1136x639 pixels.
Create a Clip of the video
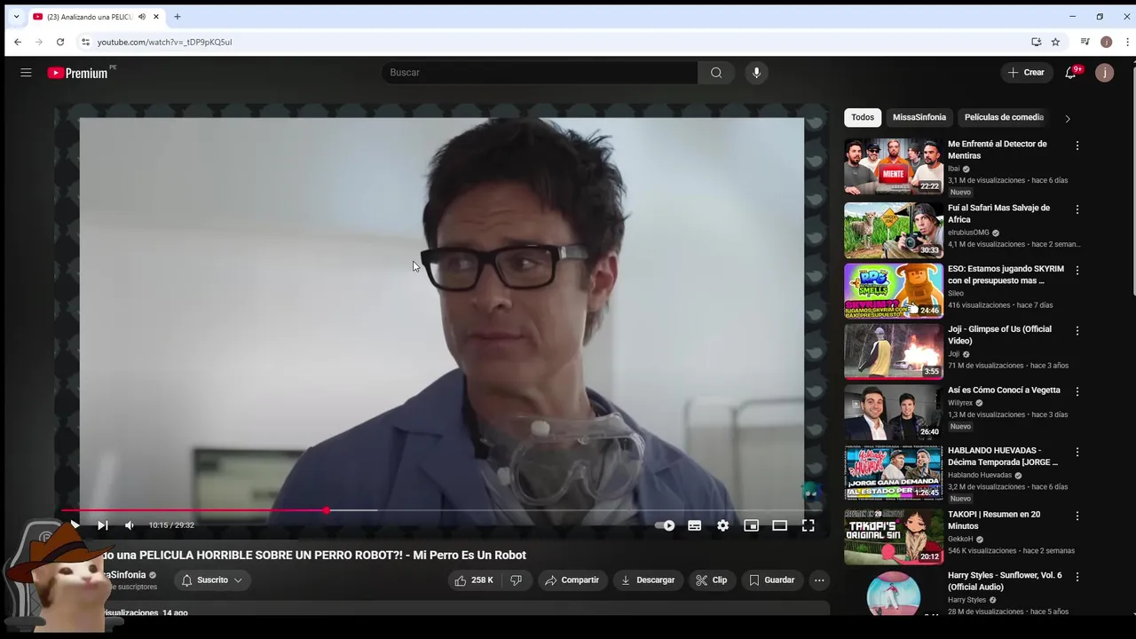(712, 580)
